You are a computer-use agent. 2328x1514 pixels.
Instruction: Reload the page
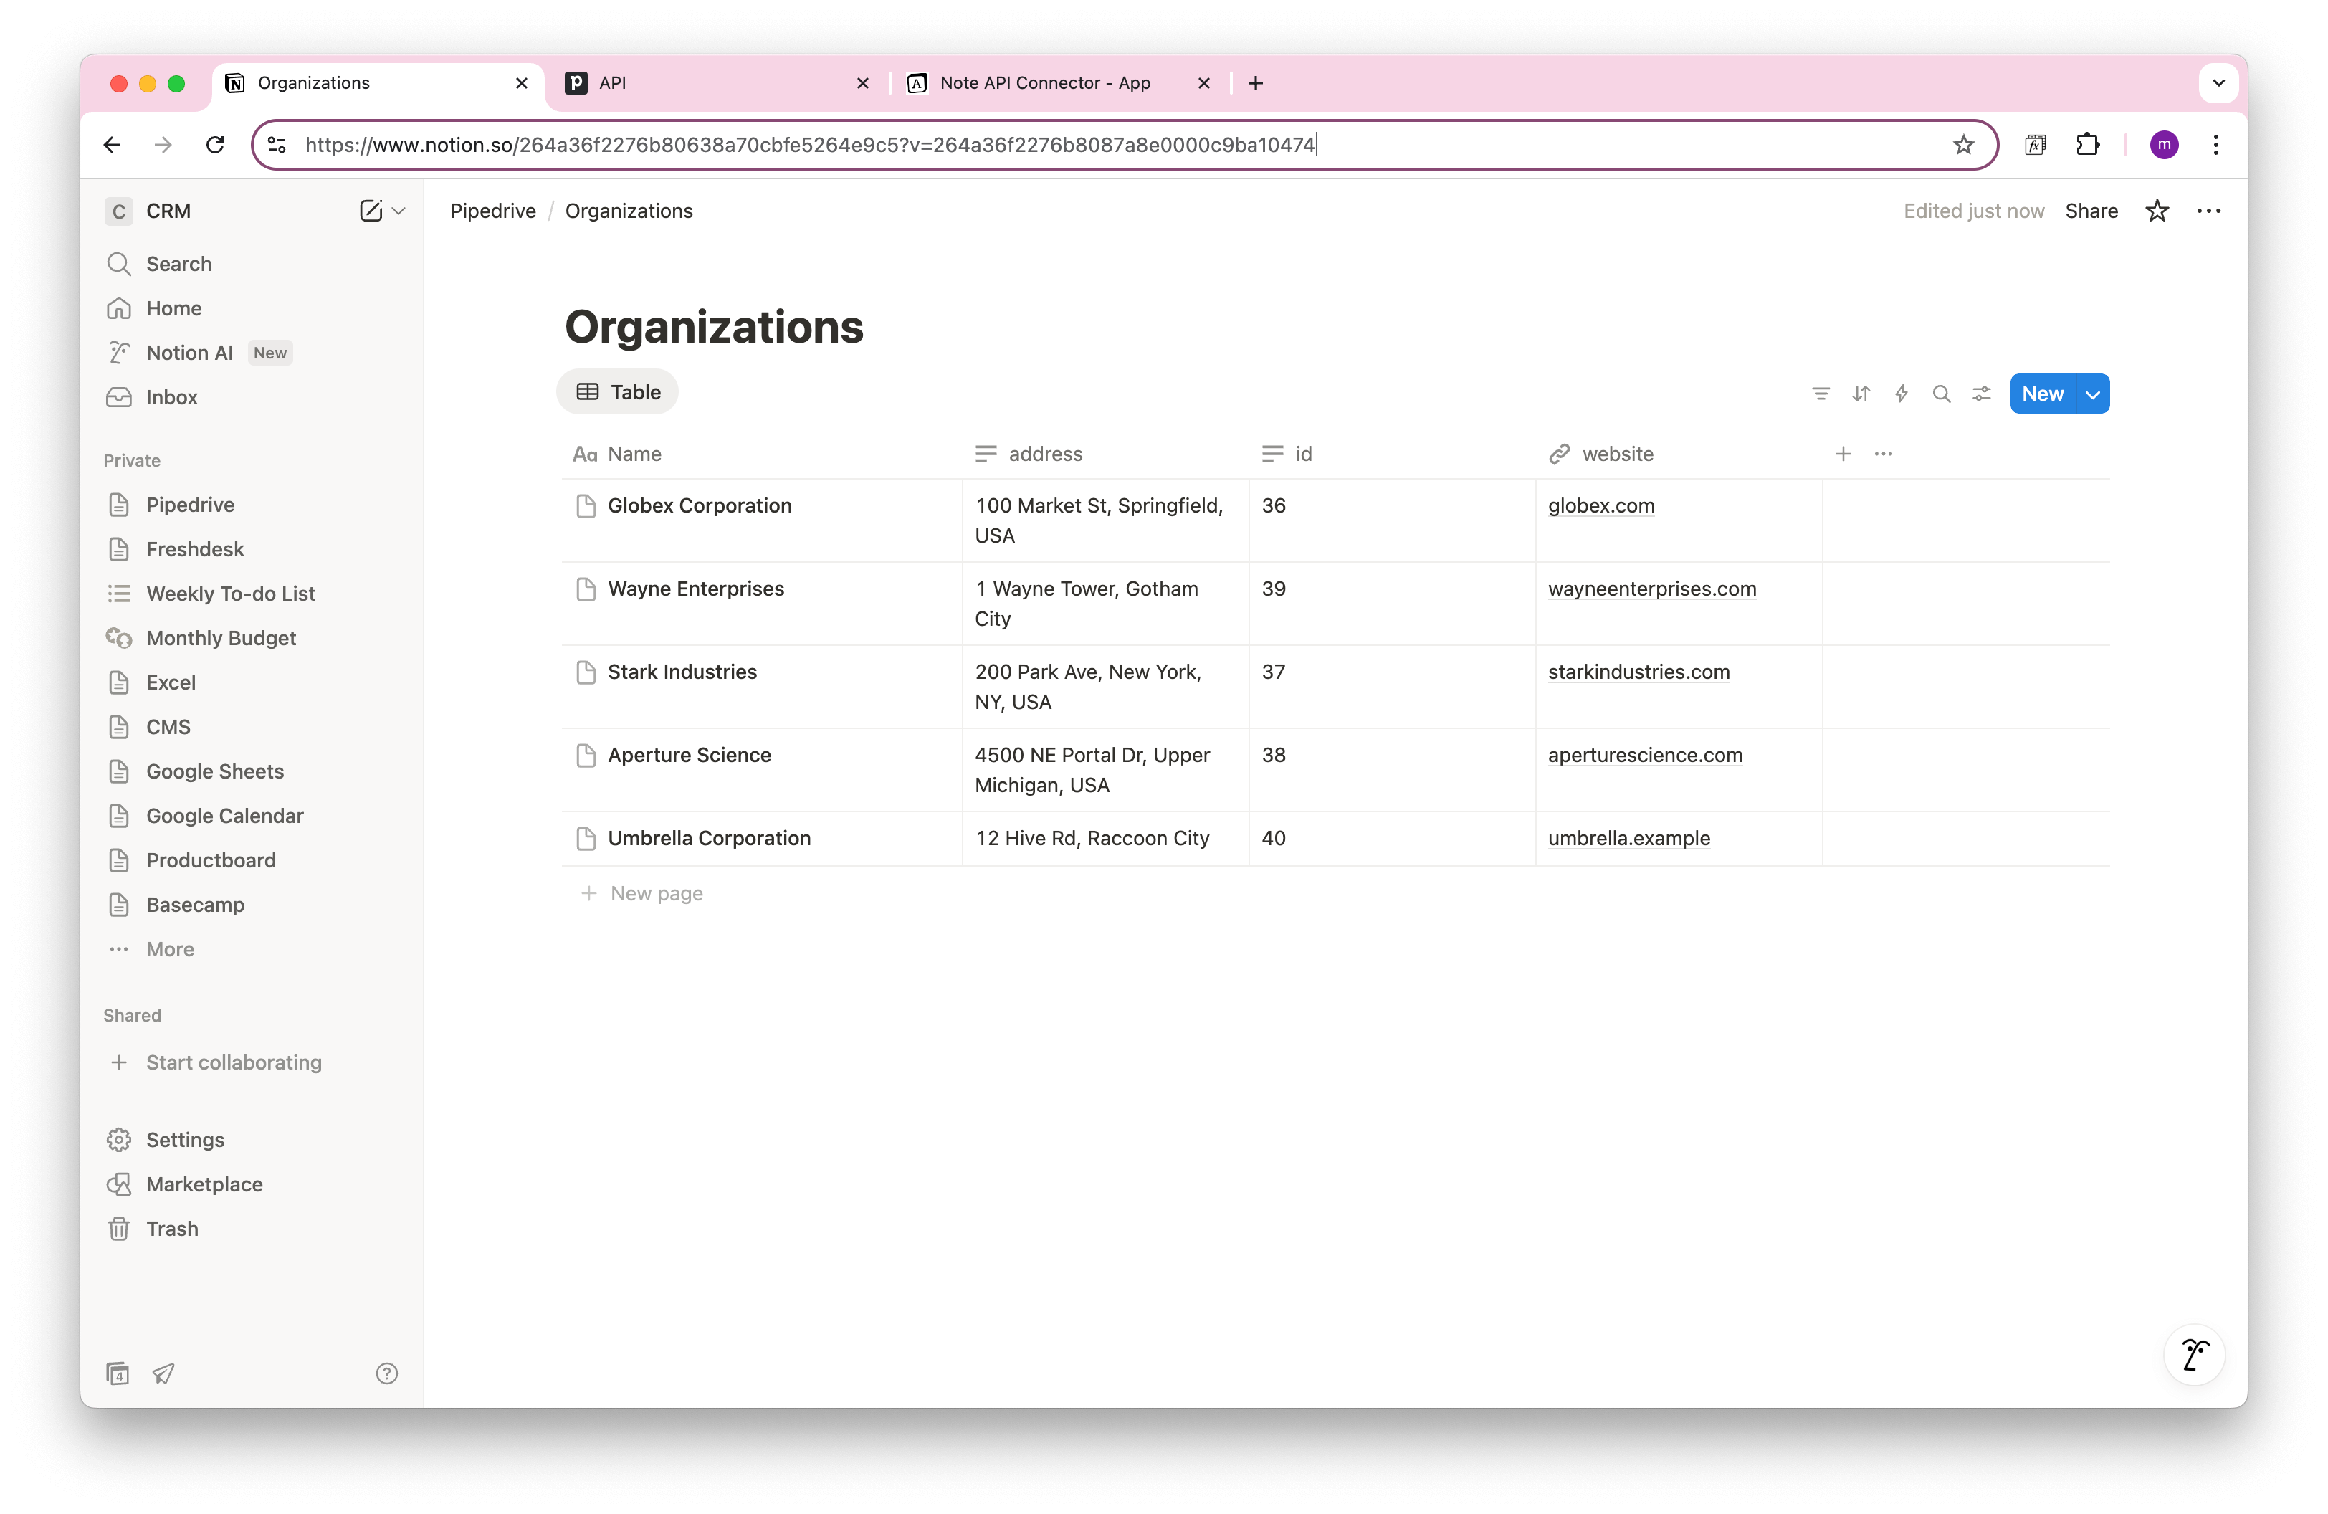point(215,145)
